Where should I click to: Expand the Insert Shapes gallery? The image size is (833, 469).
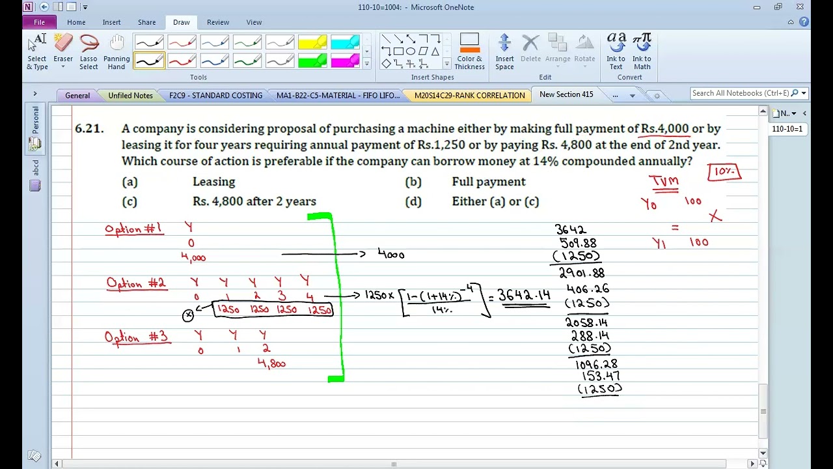[446, 64]
